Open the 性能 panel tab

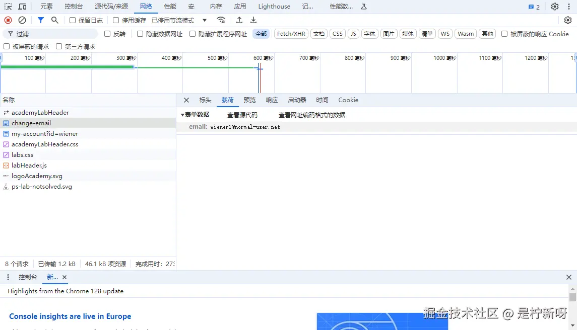click(170, 7)
